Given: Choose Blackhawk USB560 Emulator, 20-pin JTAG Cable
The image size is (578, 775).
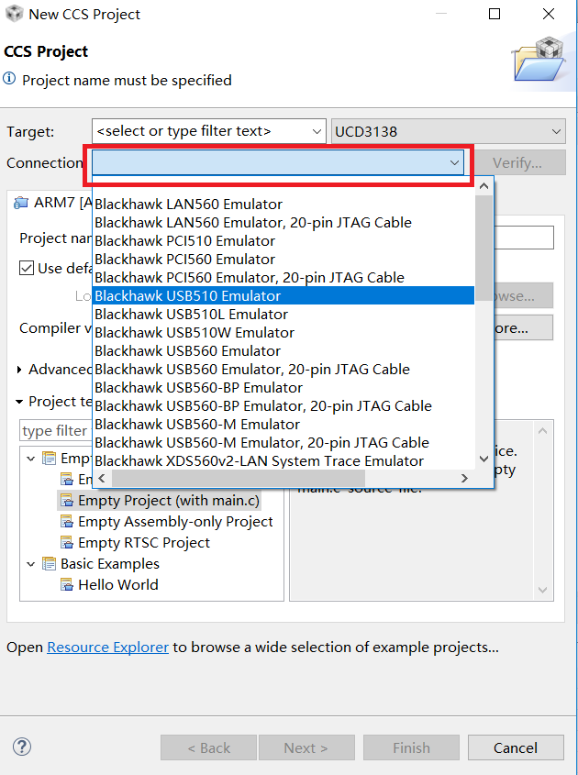Looking at the screenshot, I should (283, 369).
